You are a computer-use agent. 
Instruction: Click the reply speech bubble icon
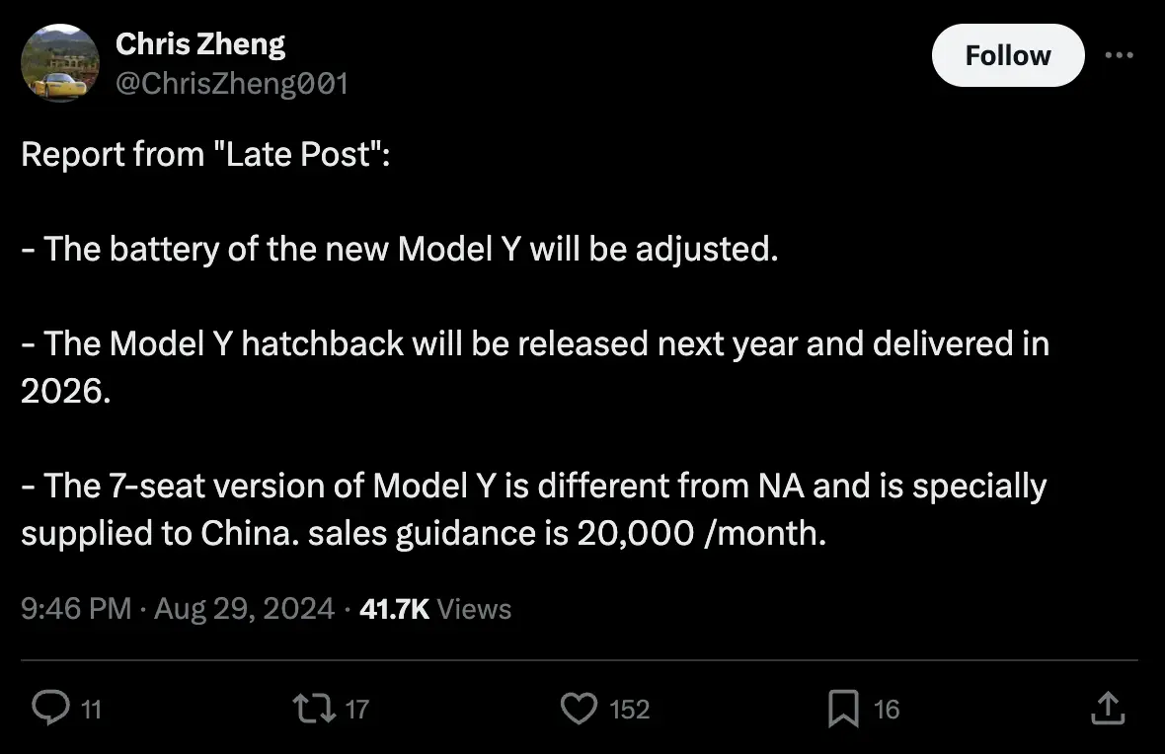[x=49, y=709]
